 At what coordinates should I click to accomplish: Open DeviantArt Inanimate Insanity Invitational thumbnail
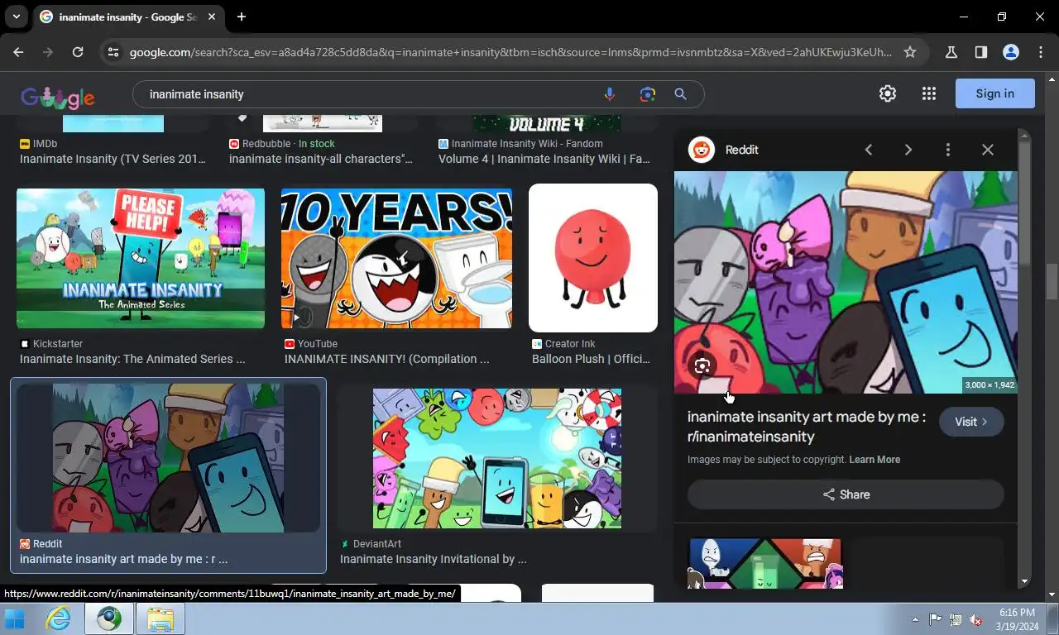click(x=497, y=458)
